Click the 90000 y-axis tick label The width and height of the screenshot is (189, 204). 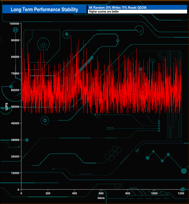pyautogui.click(x=14, y=40)
